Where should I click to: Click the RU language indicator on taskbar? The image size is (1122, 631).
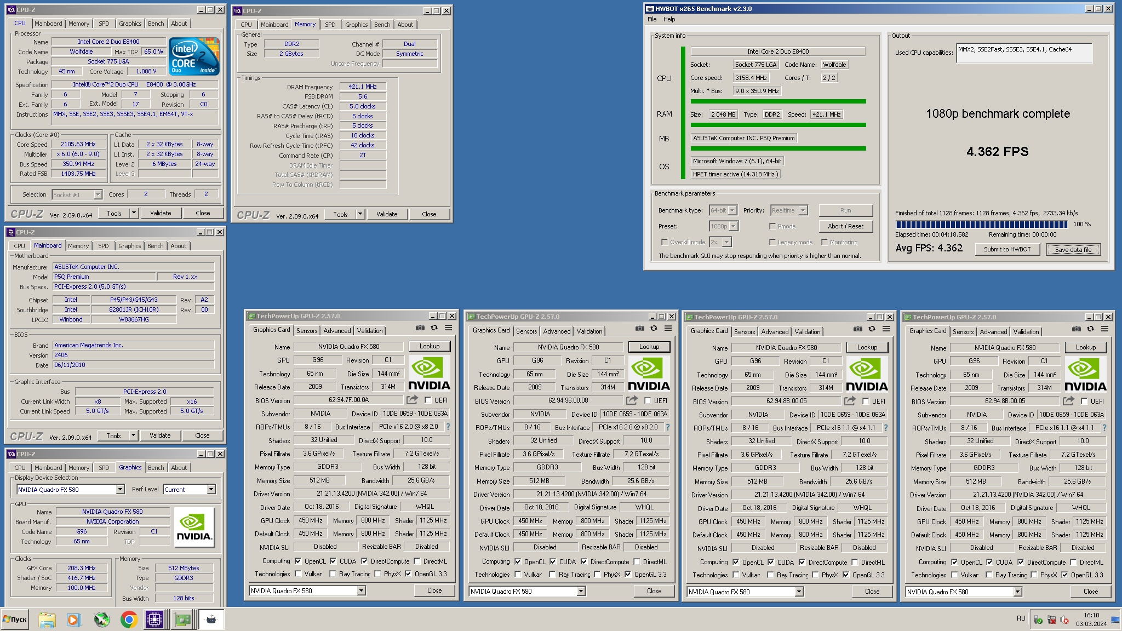[x=1021, y=618]
